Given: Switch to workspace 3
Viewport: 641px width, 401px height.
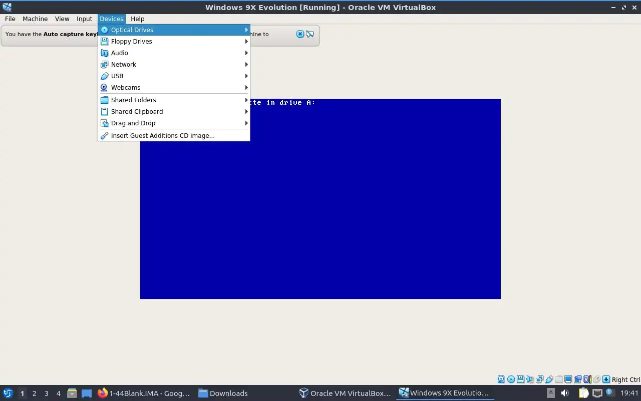Looking at the screenshot, I should pyautogui.click(x=46, y=393).
